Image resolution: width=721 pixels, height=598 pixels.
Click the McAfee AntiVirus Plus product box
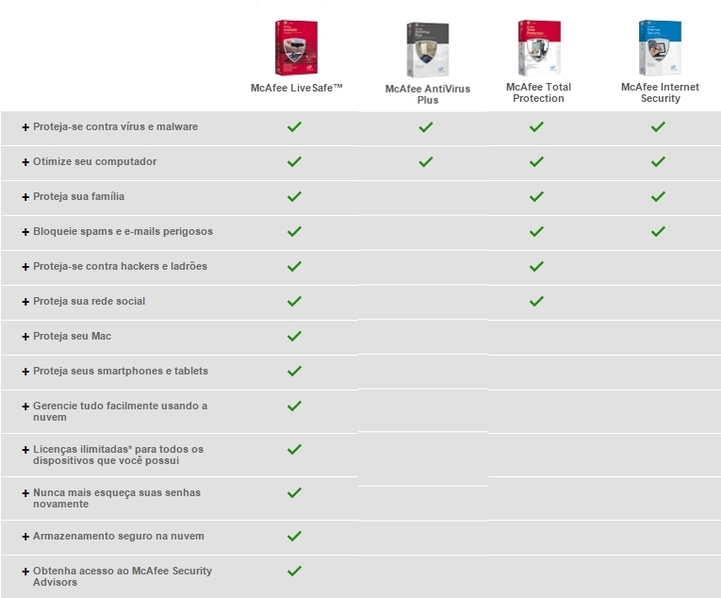coord(428,50)
